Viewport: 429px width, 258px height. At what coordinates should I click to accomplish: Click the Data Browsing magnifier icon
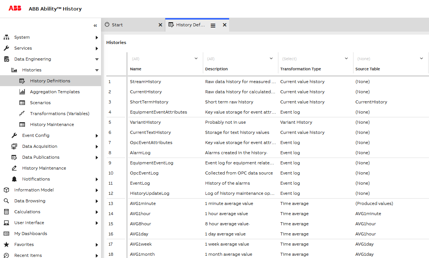coord(6,201)
